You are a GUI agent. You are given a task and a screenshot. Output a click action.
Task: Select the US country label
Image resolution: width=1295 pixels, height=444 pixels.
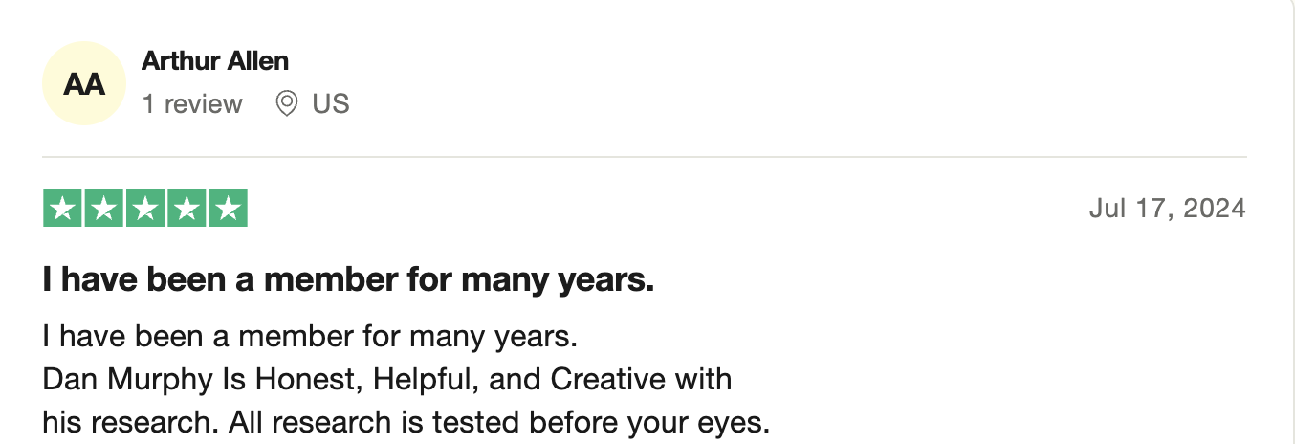331,103
